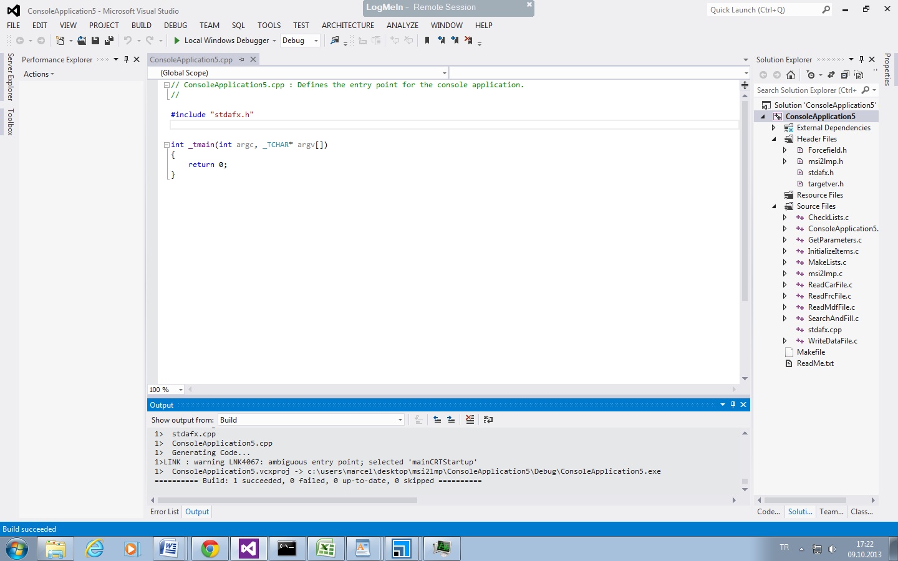This screenshot has width=898, height=561.
Task: Click Collapse All icon in Solution Explorer
Action: pos(845,75)
